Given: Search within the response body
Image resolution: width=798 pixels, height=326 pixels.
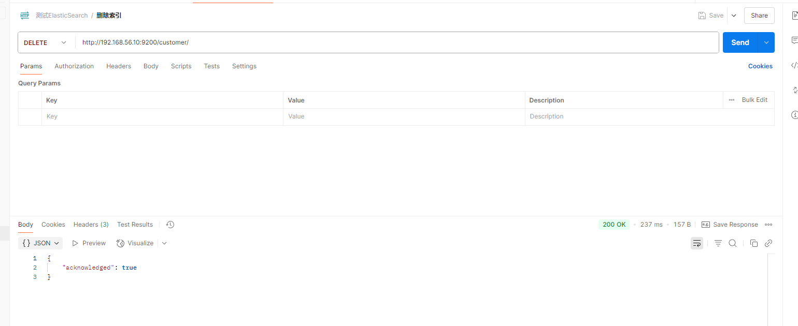Looking at the screenshot, I should 733,243.
